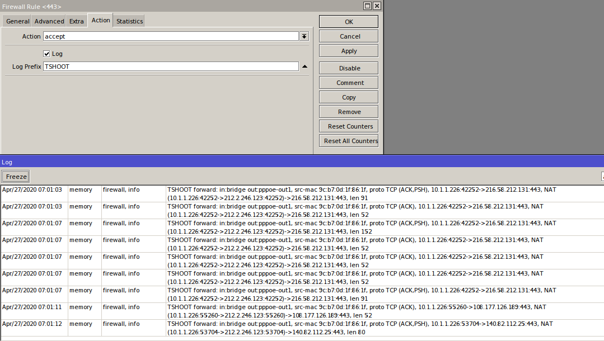Toggle the Log checkbox
Image resolution: width=604 pixels, height=341 pixels.
[46, 54]
